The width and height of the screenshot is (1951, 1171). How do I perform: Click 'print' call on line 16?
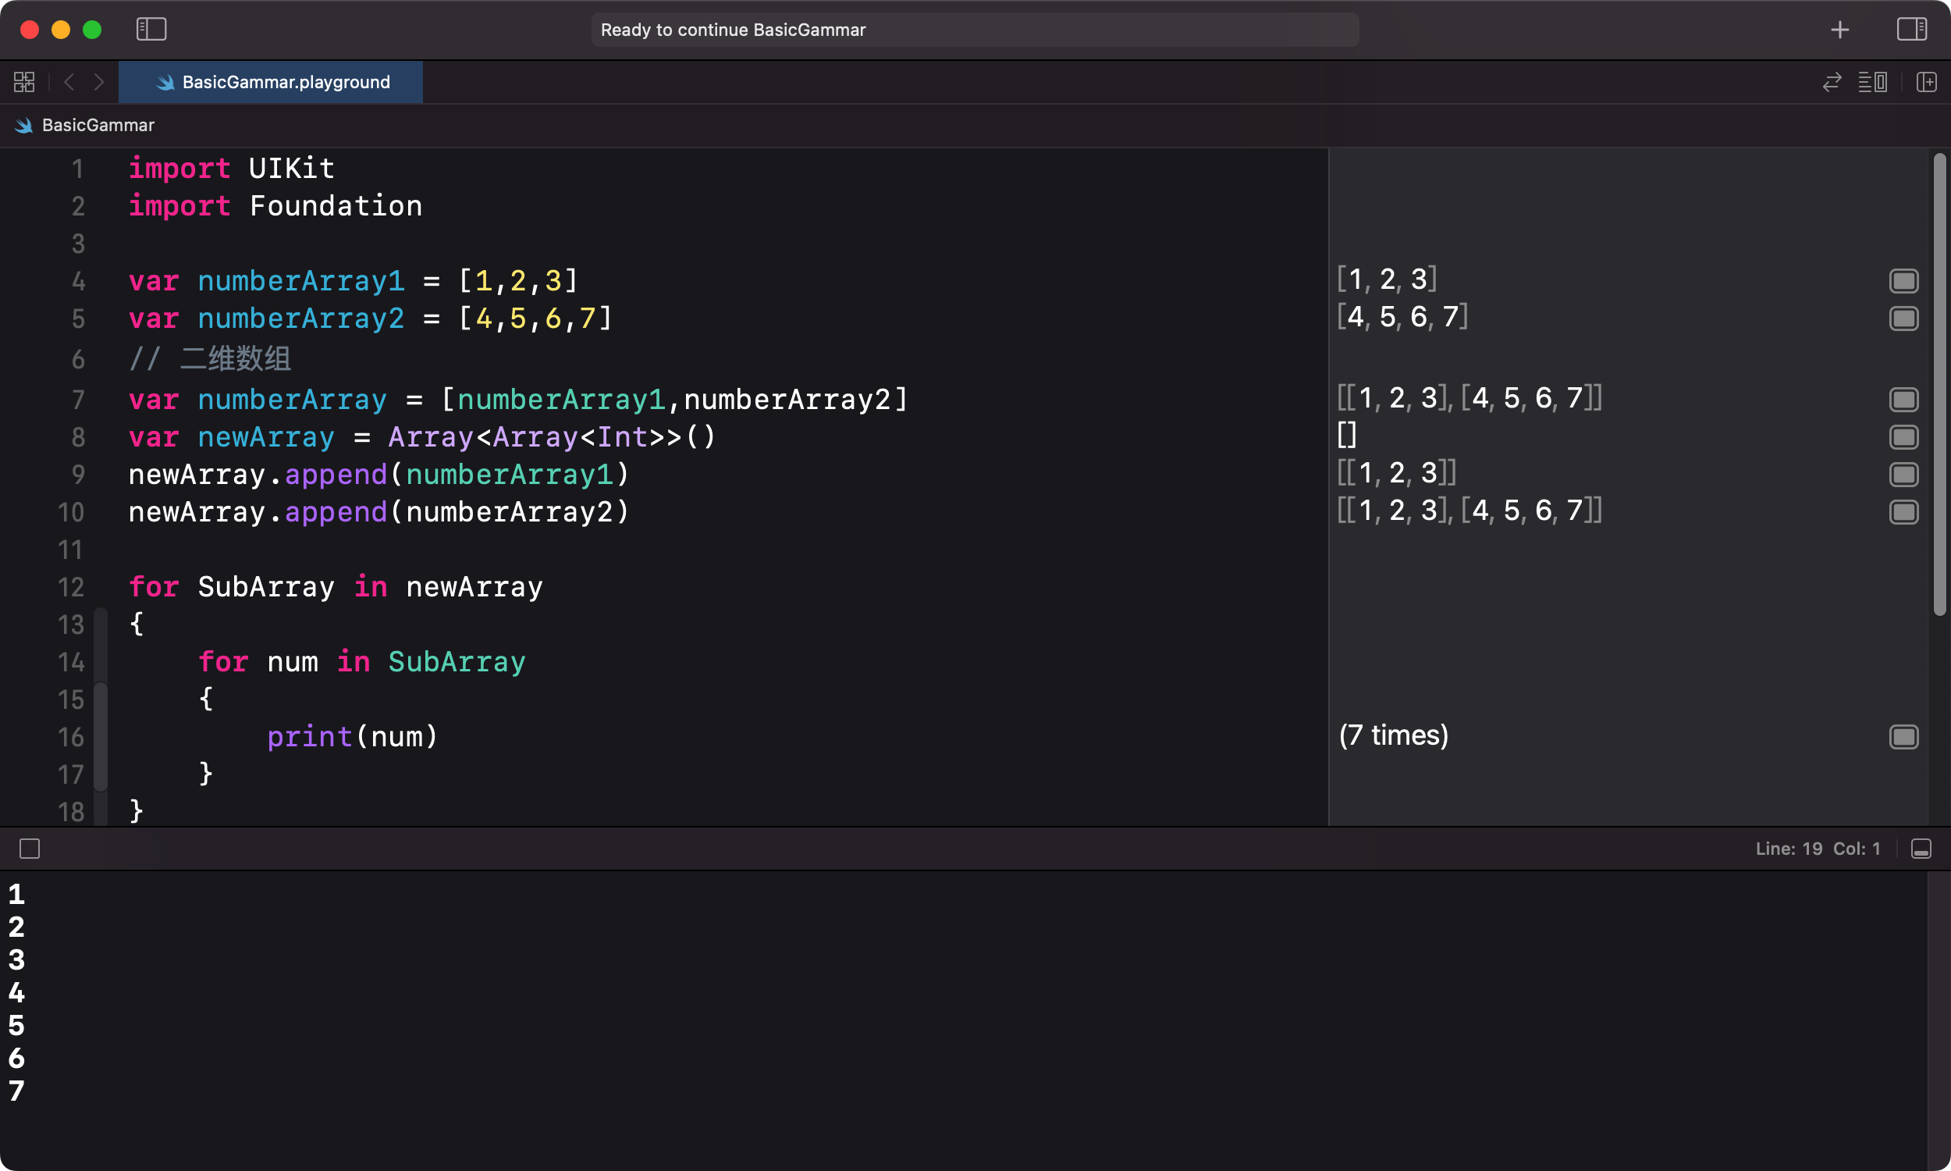[x=309, y=737]
